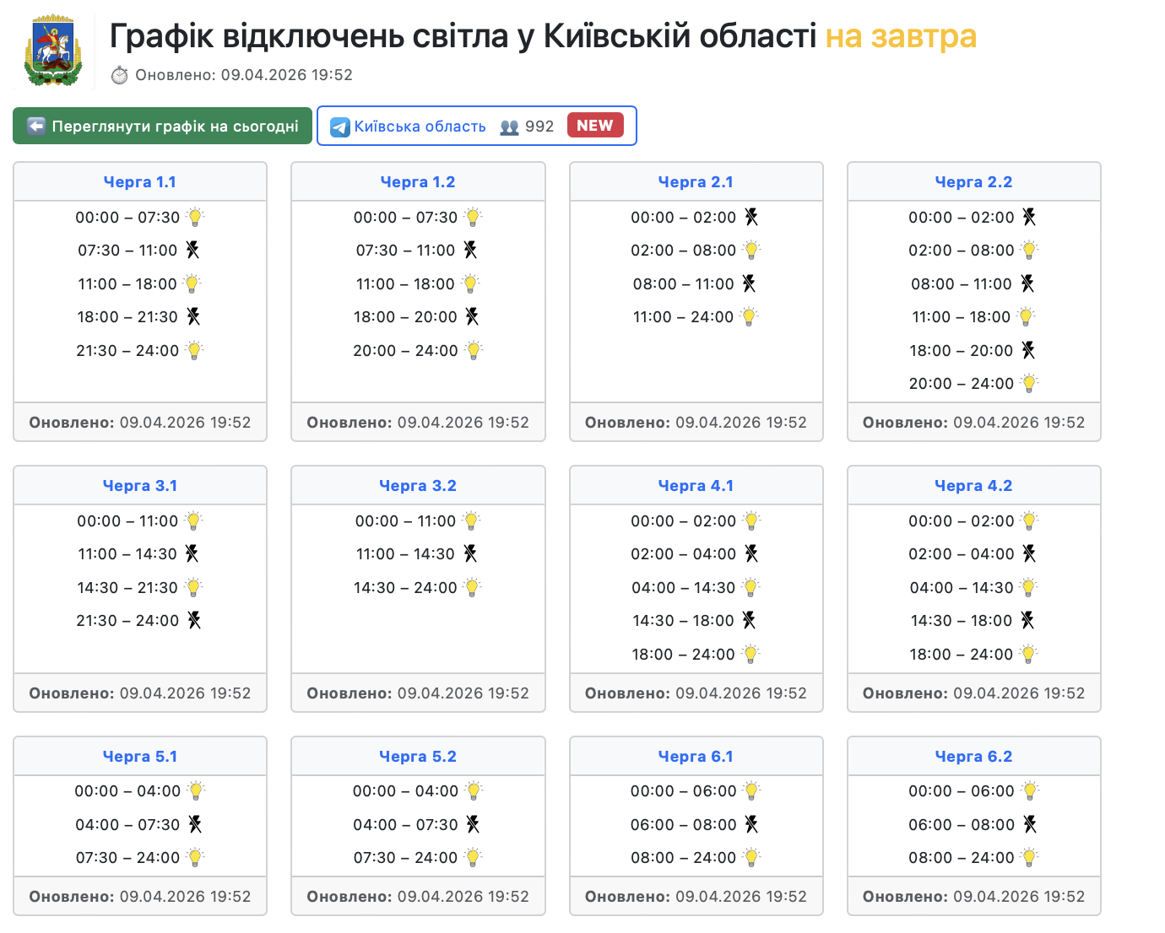Image resolution: width=1165 pixels, height=933 pixels.
Task: Click the stopwatch icon beside the update time
Action: point(120,75)
